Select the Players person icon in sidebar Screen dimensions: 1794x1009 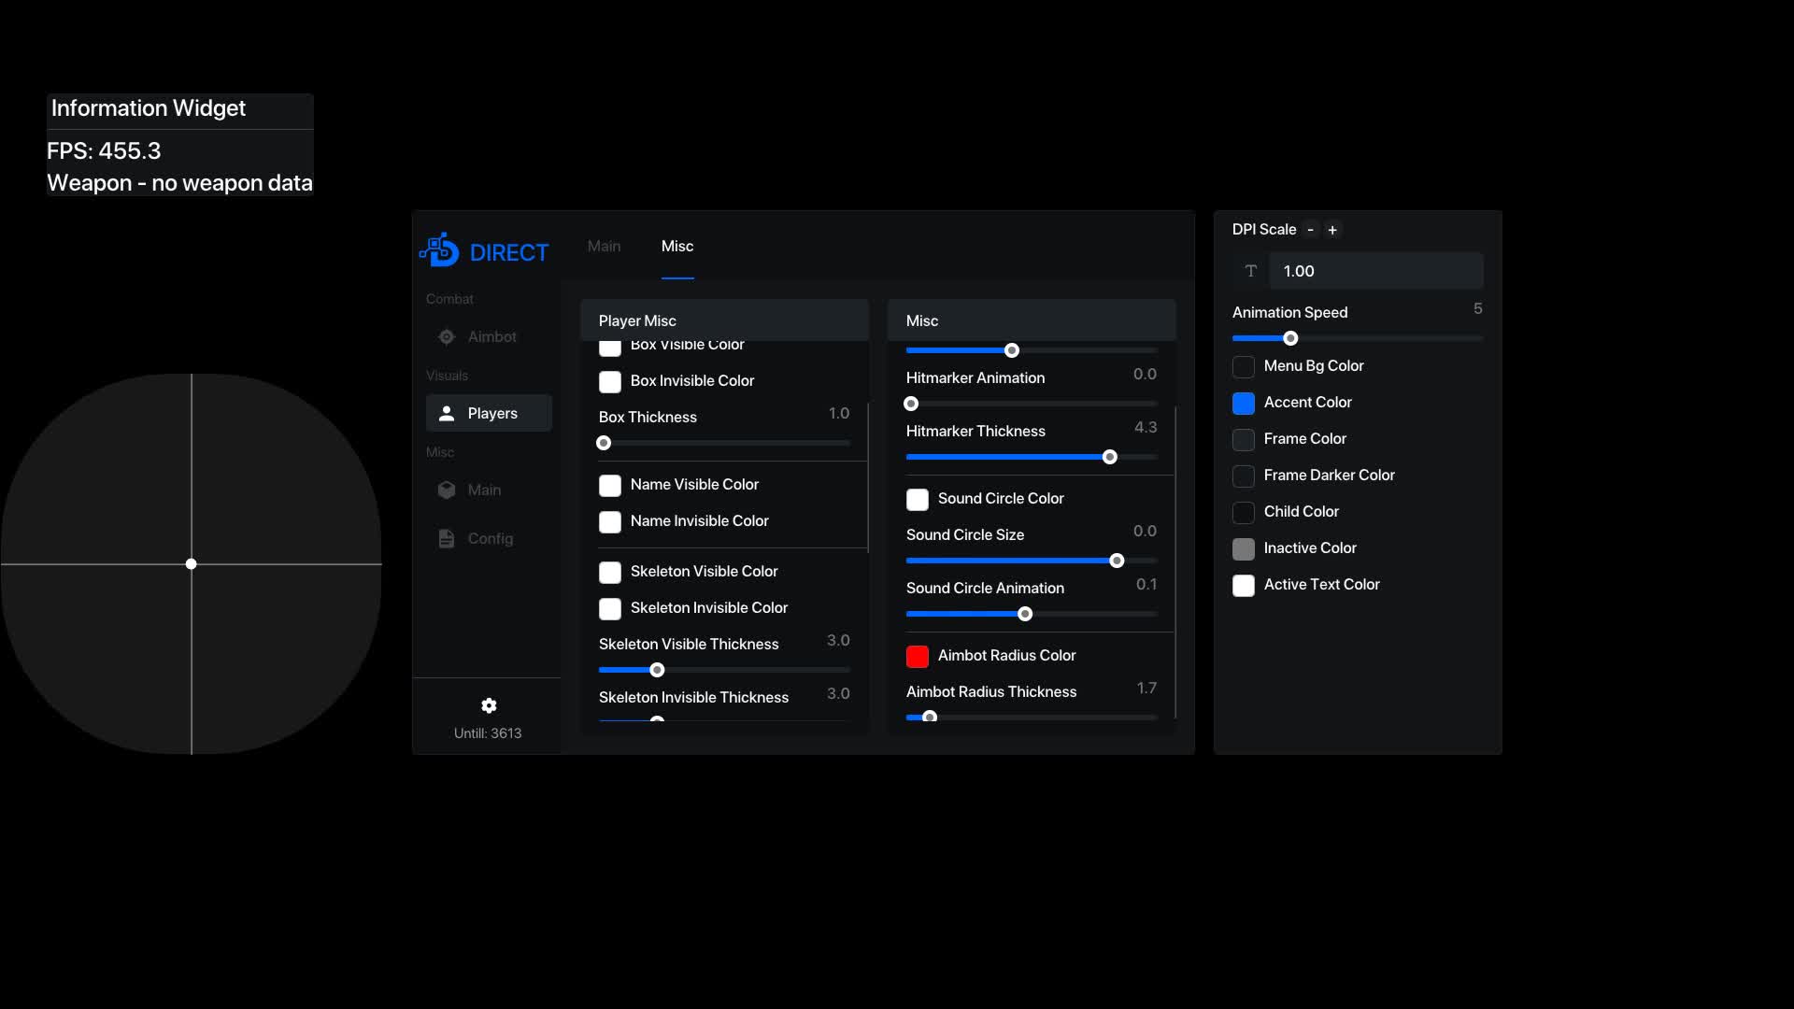[x=447, y=413]
